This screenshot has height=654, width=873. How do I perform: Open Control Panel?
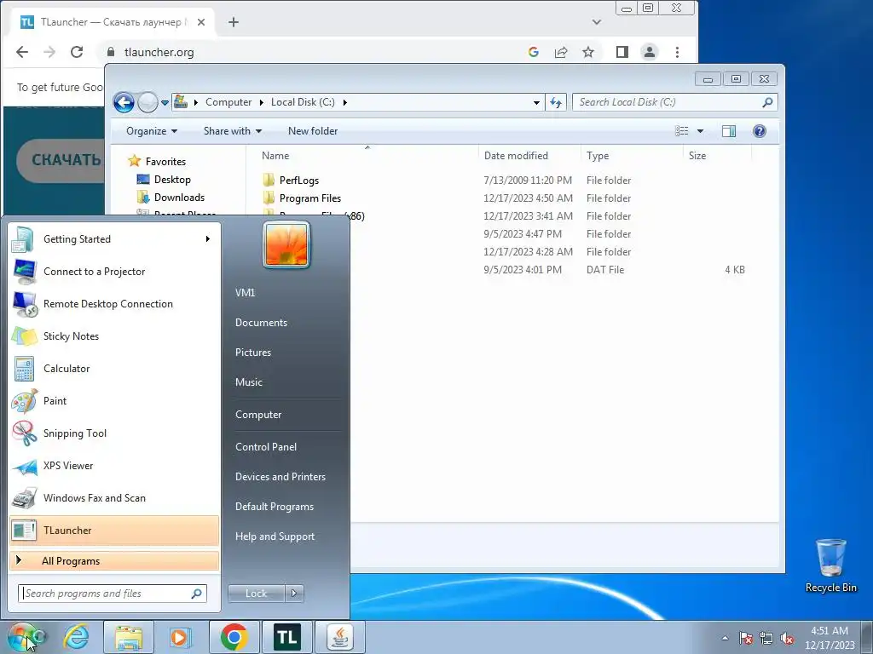(266, 446)
